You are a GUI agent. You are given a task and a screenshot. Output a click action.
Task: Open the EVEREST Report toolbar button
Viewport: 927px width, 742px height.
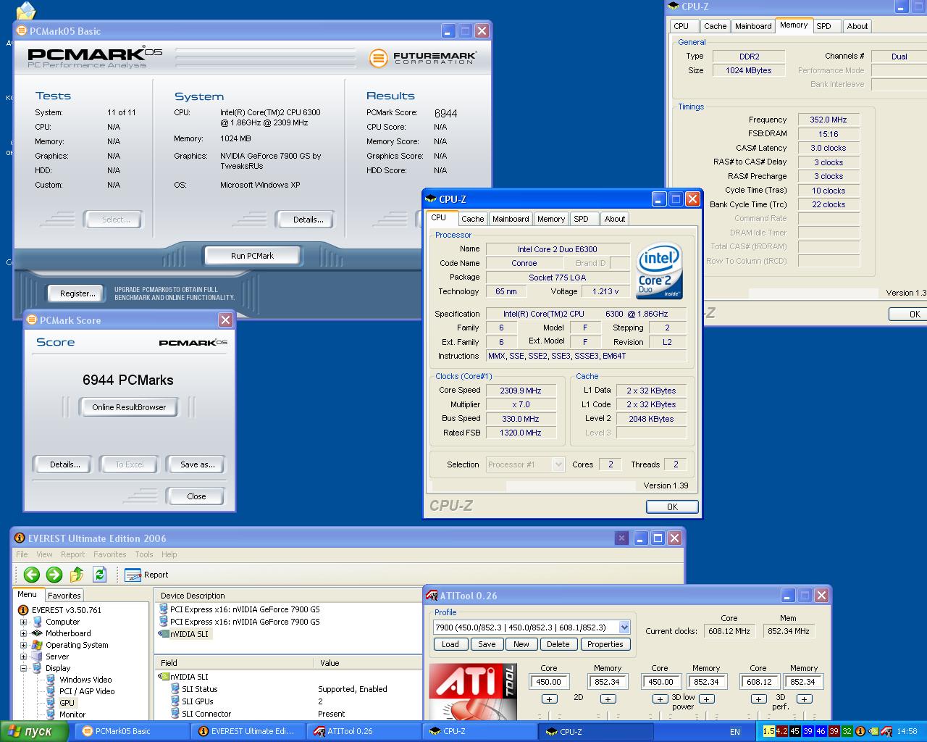click(146, 575)
